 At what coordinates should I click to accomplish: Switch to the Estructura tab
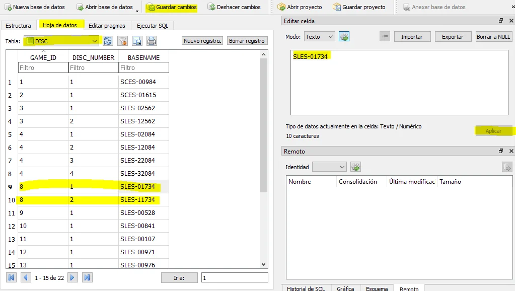18,26
